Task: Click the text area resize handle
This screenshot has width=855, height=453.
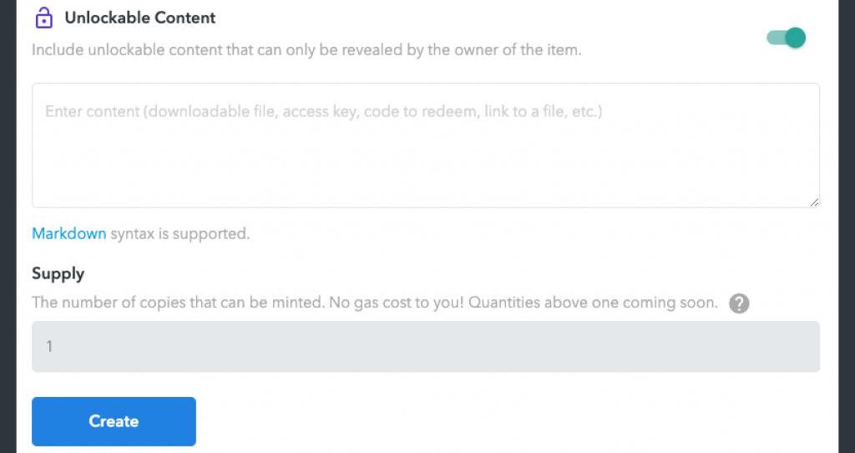Action: (814, 201)
